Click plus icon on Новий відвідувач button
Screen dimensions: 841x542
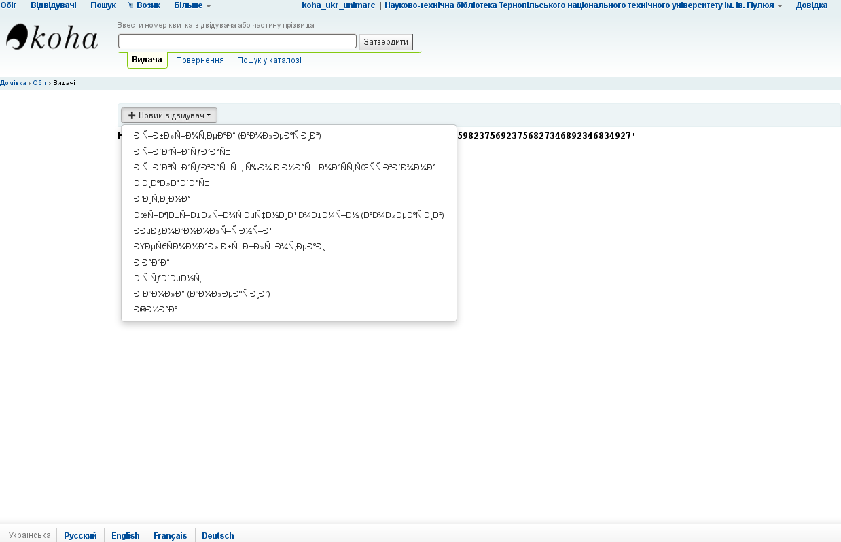132,115
